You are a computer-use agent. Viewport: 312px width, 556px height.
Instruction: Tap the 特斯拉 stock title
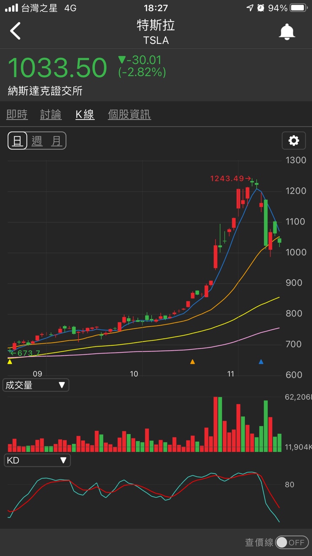tap(156, 25)
